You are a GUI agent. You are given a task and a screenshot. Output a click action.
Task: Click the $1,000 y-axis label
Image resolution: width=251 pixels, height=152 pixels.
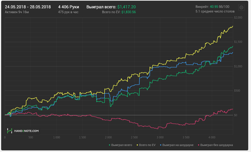coord(238,66)
